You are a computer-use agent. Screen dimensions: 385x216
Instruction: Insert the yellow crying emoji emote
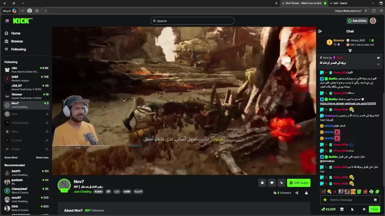coord(329,191)
